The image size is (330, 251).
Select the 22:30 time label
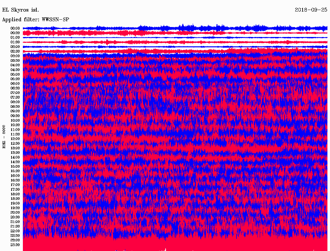tap(15, 236)
